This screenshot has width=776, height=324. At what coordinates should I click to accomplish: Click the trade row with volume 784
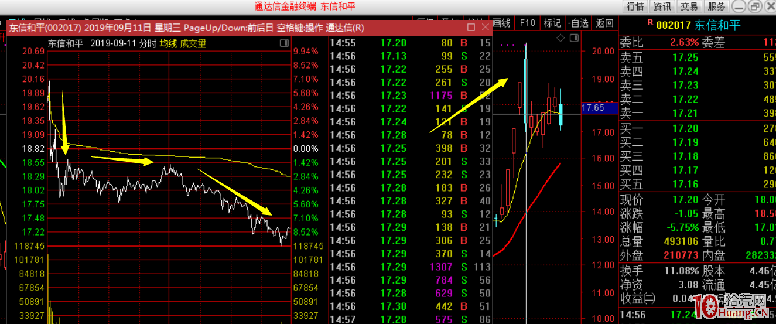pyautogui.click(x=411, y=280)
